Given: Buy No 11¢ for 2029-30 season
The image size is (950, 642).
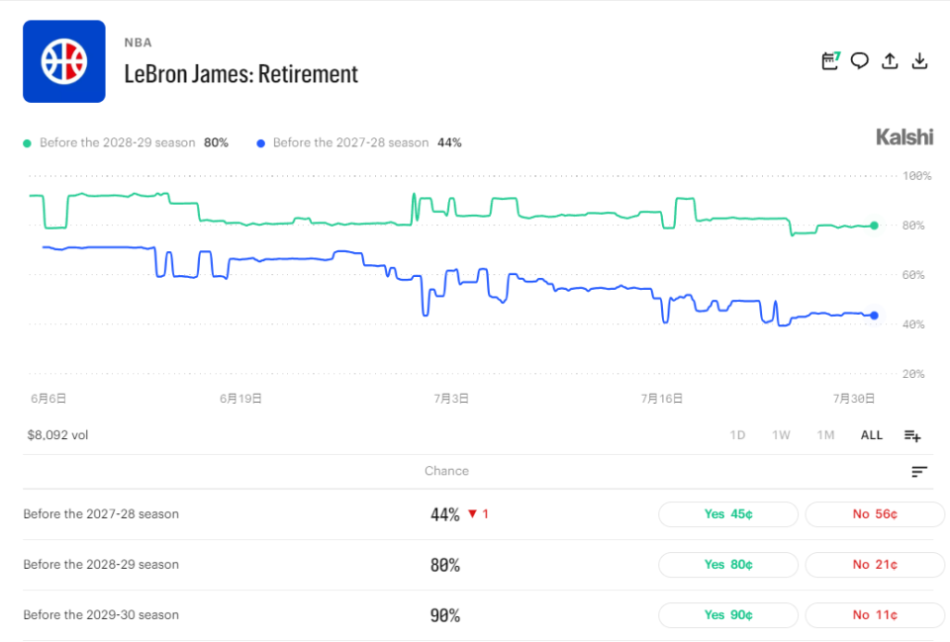Looking at the screenshot, I should [x=875, y=614].
